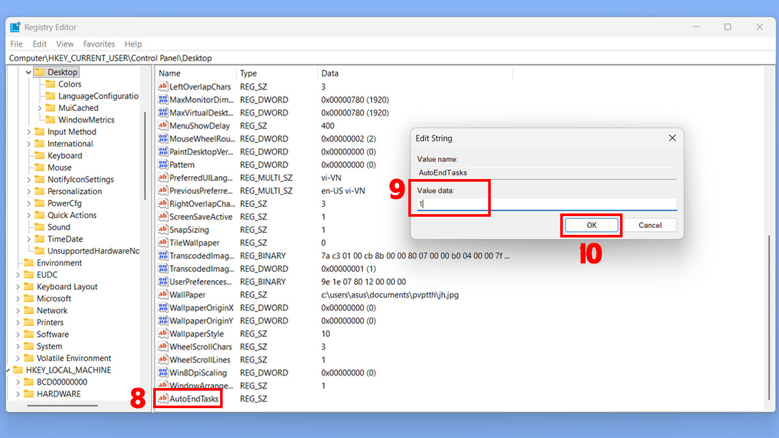Select the Volatile Environment key
Image resolution: width=779 pixels, height=438 pixels.
[74, 358]
